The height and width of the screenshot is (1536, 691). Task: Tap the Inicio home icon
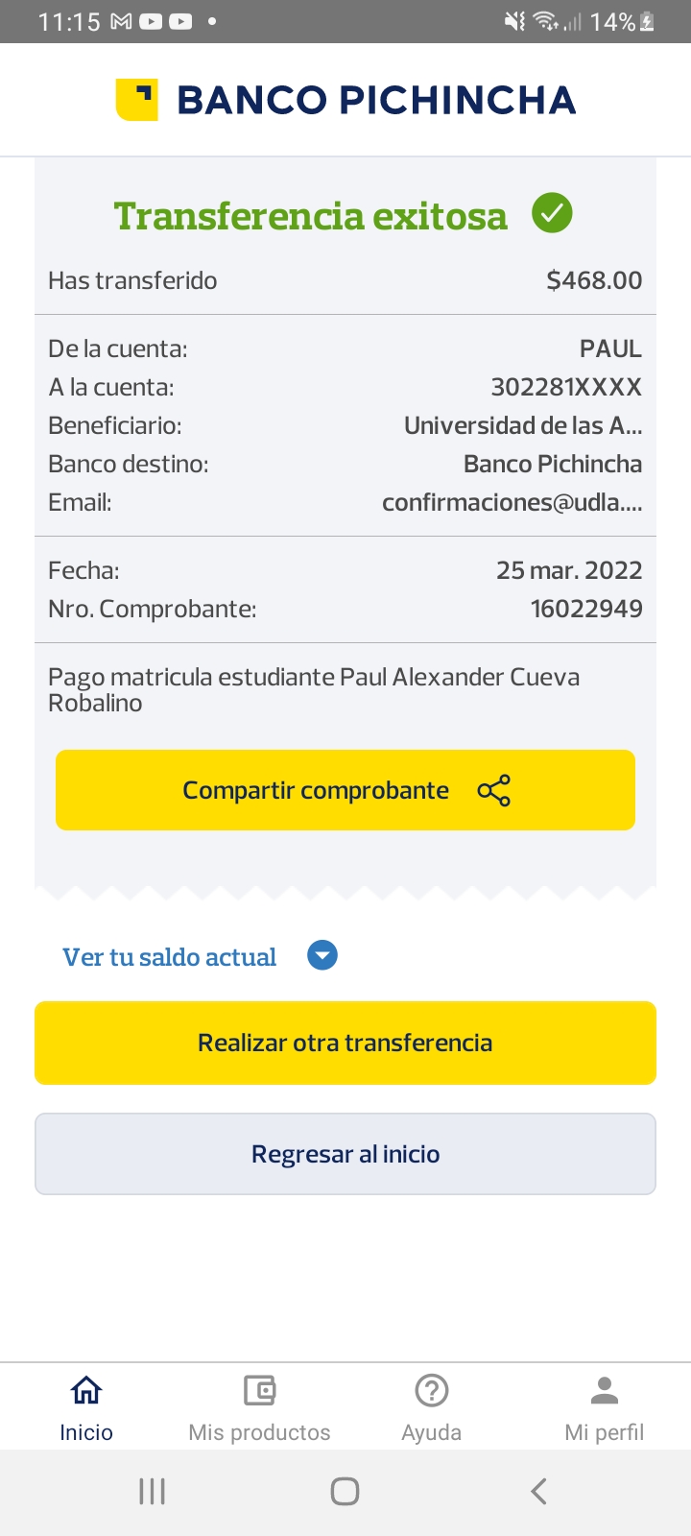pos(86,1389)
